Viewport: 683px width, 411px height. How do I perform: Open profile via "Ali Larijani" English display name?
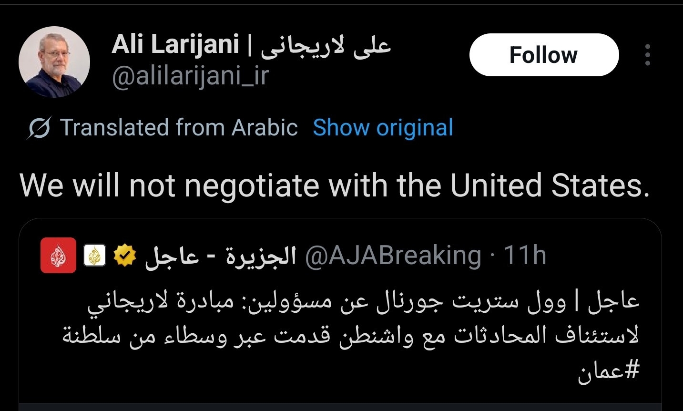(175, 45)
